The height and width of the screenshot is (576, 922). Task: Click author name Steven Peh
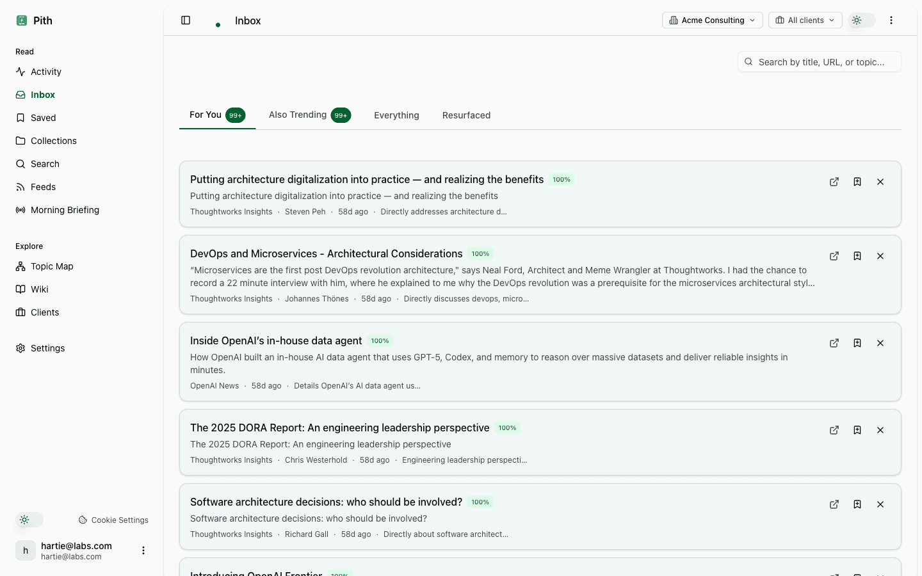(305, 212)
